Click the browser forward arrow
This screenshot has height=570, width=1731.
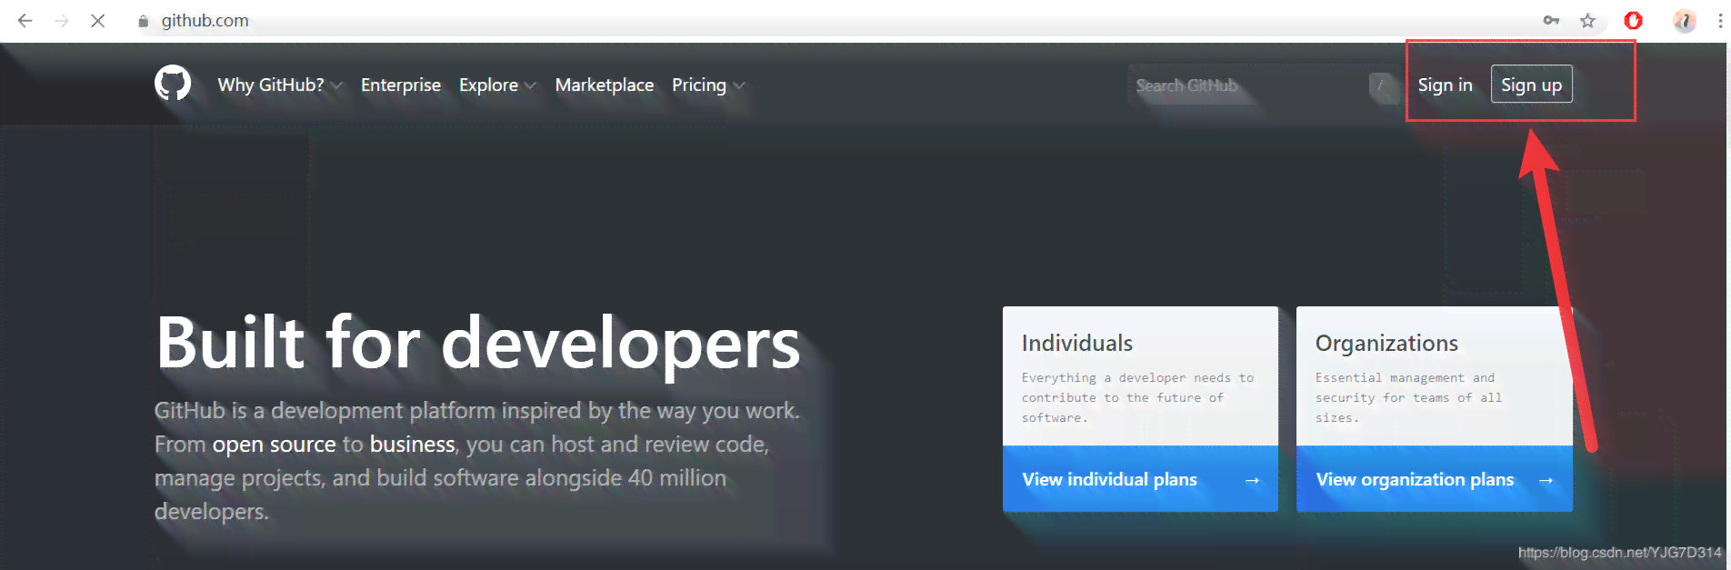pyautogui.click(x=62, y=20)
